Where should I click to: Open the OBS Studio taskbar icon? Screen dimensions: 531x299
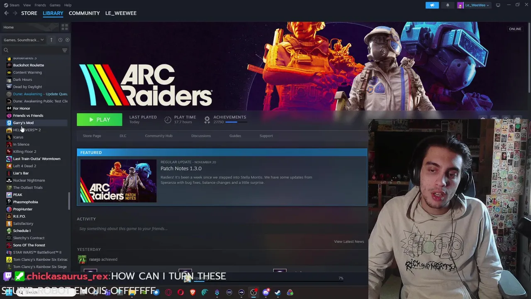pyautogui.click(x=253, y=292)
